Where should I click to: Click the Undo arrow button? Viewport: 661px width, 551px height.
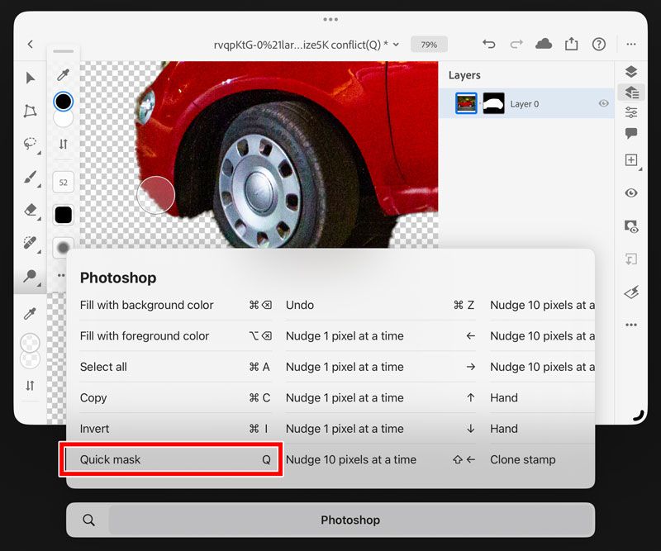(489, 44)
